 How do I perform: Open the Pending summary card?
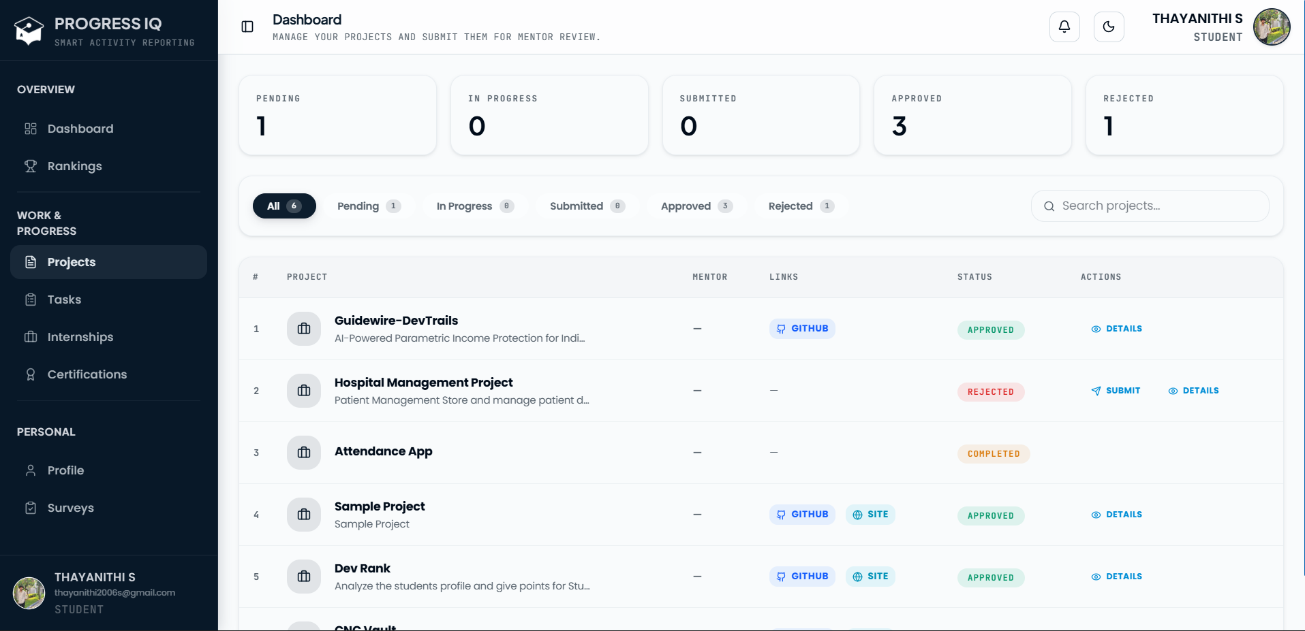[337, 115]
